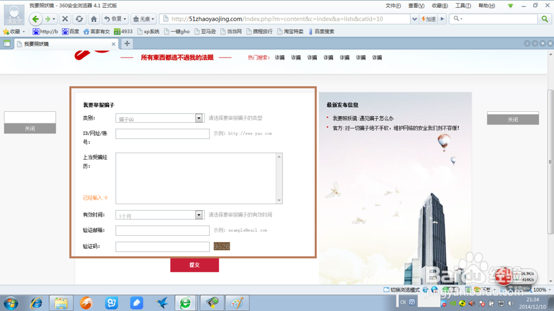Image resolution: width=554 pixels, height=311 pixels.
Task: Toggle the sidebar panel icon
Action: point(7,44)
